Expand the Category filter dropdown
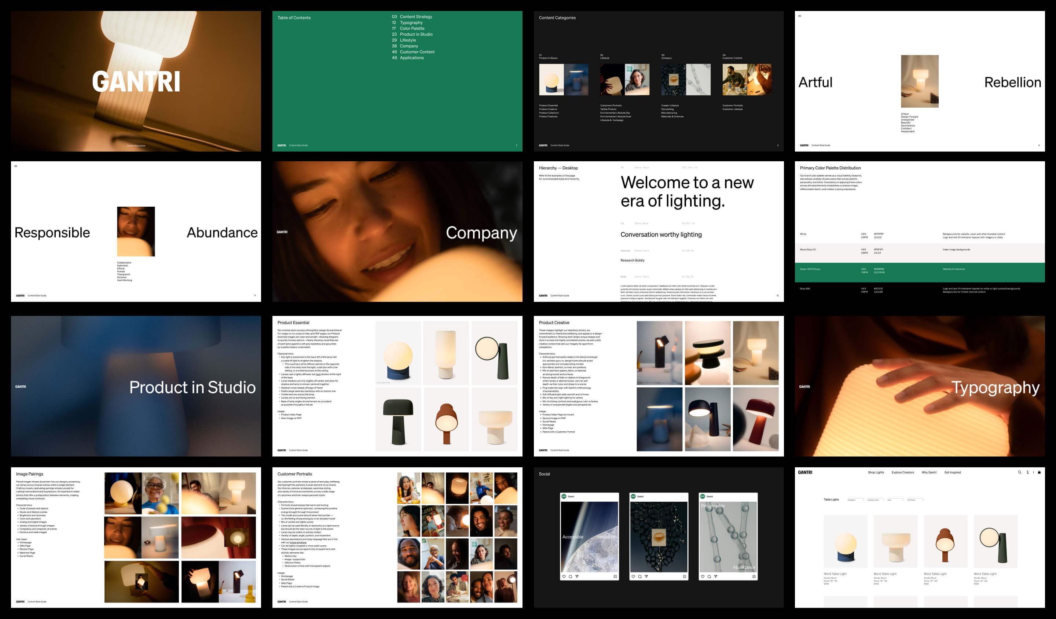The image size is (1056, 619). click(x=855, y=500)
